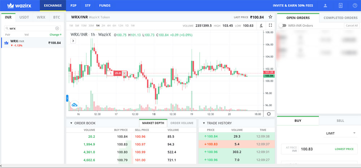This screenshot has width=361, height=168.
Task: Open the EXCHANGE tab
Action: pos(53,5)
